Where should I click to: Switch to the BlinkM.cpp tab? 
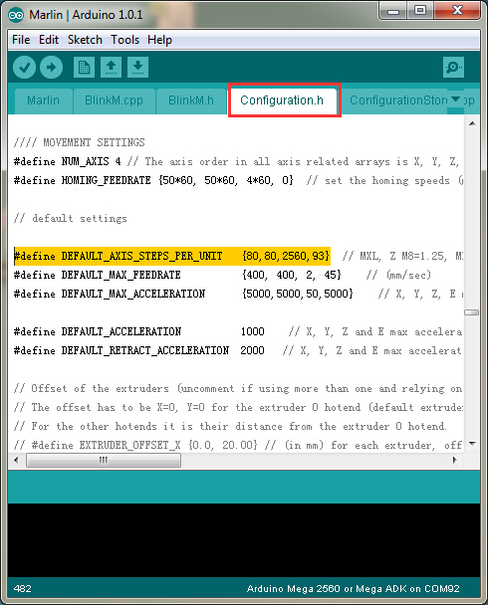click(x=114, y=101)
